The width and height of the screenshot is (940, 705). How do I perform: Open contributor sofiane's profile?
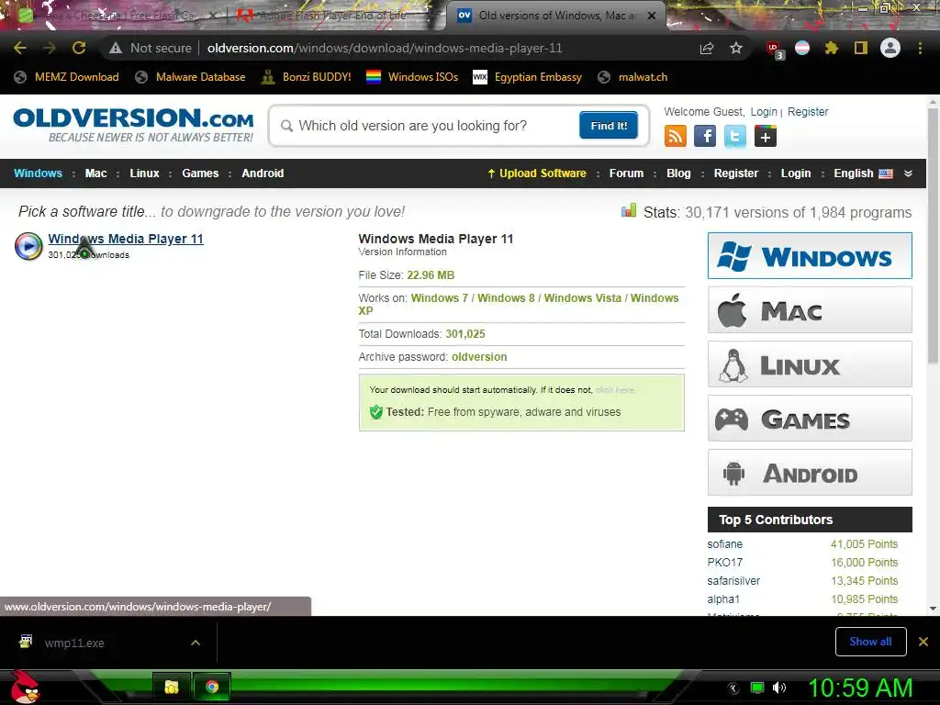point(725,543)
